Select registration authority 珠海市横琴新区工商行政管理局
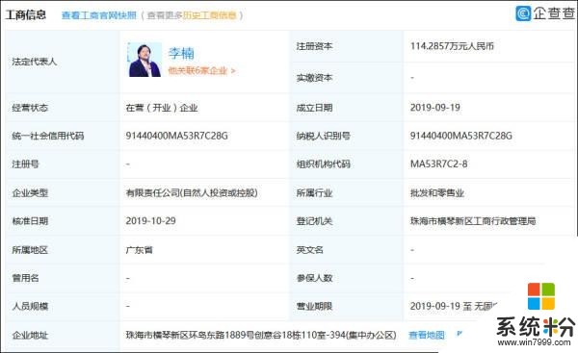The height and width of the screenshot is (353, 578). tap(473, 221)
